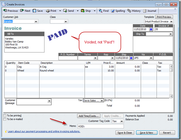This screenshot has height=140, width=181.
Task: Click the Add Time/Costs button
Action: pos(89,116)
